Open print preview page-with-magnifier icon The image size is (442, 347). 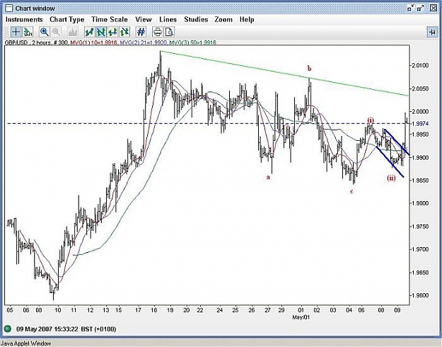(x=170, y=32)
